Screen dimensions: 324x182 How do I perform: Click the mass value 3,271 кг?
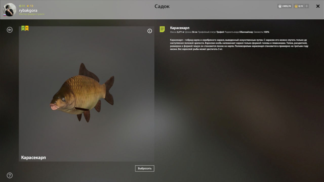[181, 32]
